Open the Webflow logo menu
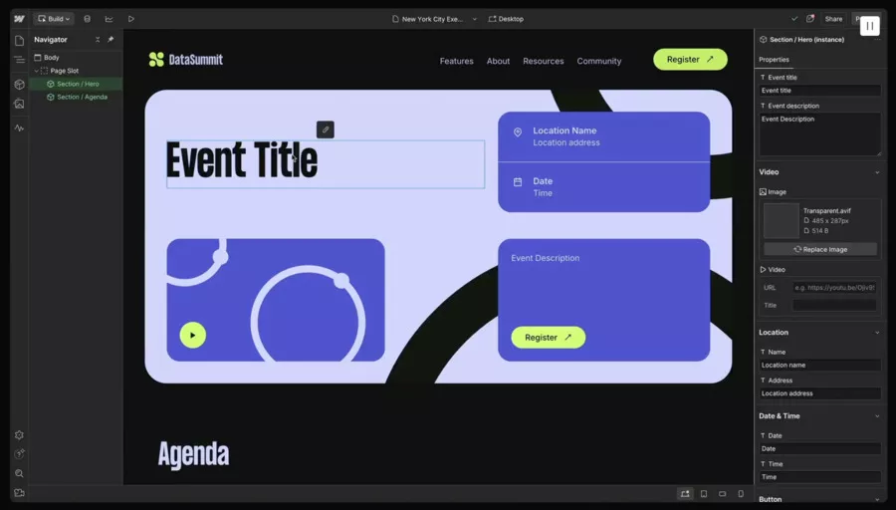The image size is (896, 510). point(19,19)
